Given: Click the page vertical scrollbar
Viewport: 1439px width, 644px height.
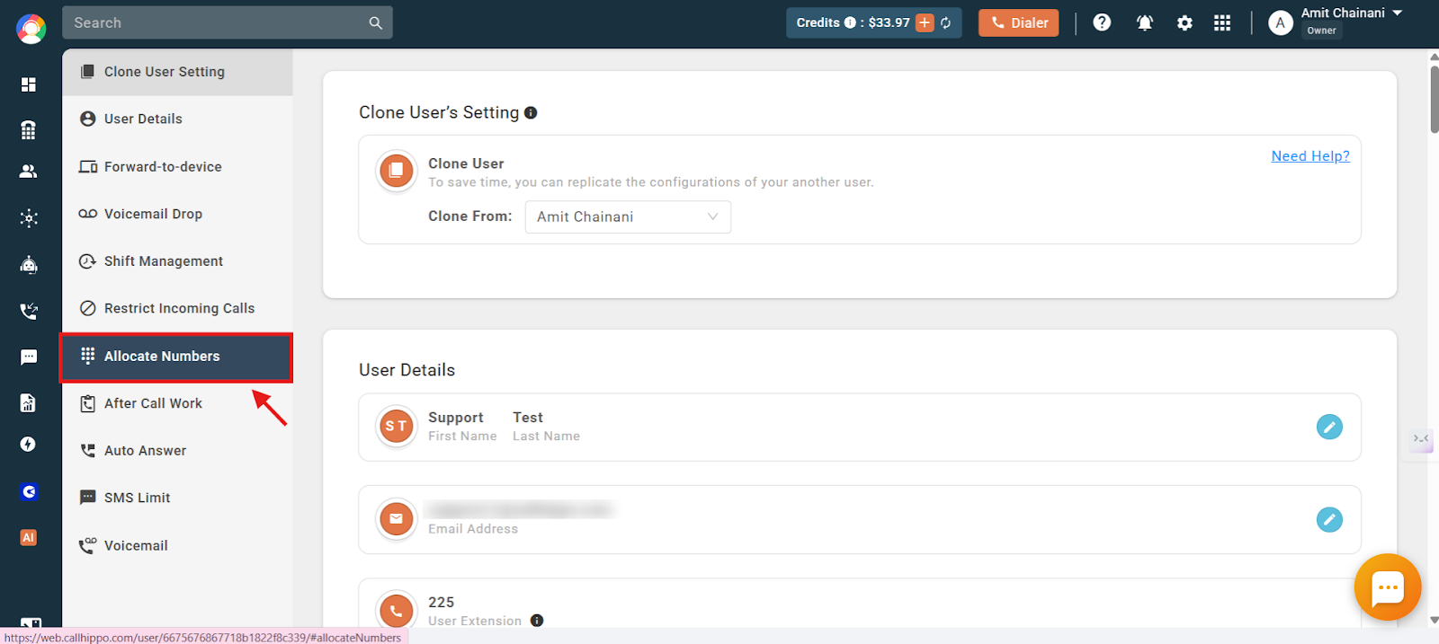Looking at the screenshot, I should pyautogui.click(x=1434, y=99).
